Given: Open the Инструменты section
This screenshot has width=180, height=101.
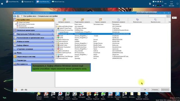Looking at the screenshot, I should pos(22,64).
